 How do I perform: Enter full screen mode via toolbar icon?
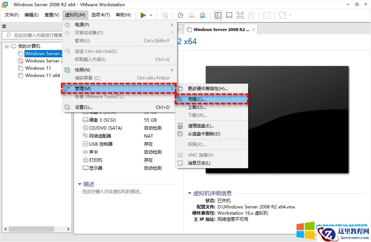point(240,15)
